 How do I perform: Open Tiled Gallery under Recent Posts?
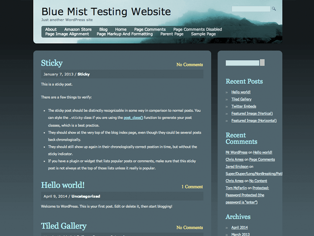(x=241, y=99)
